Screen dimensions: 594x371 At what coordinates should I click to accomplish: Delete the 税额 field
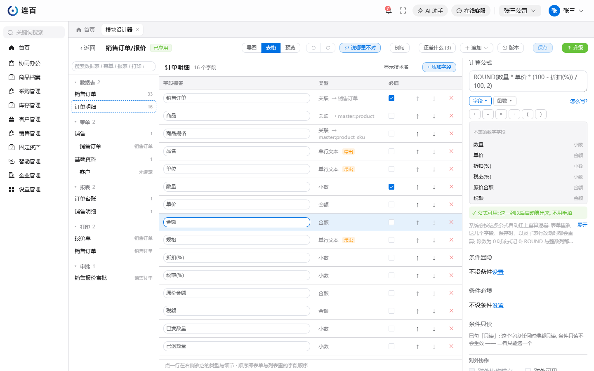(451, 311)
